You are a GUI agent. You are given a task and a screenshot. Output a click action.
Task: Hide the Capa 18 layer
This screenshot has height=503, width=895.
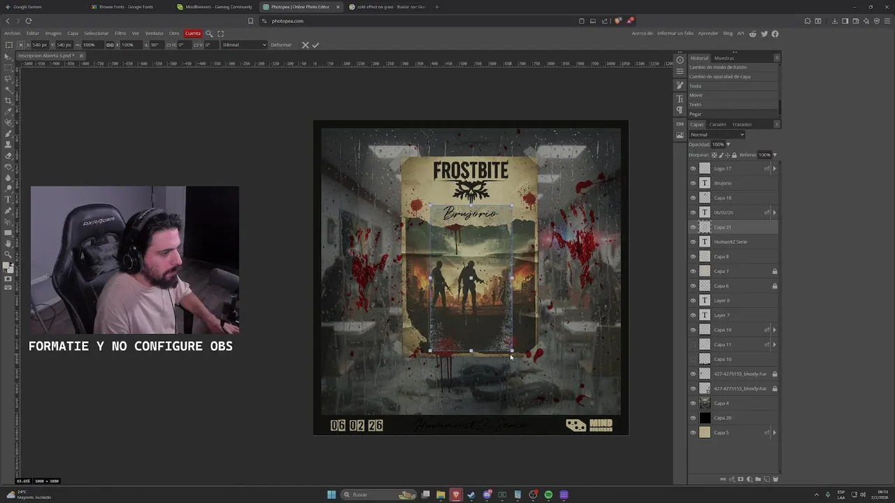point(693,198)
